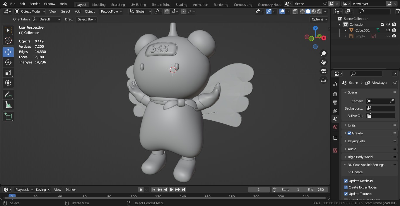400x206 pixels.
Task: Toggle proportional editing
Action: click(x=184, y=11)
